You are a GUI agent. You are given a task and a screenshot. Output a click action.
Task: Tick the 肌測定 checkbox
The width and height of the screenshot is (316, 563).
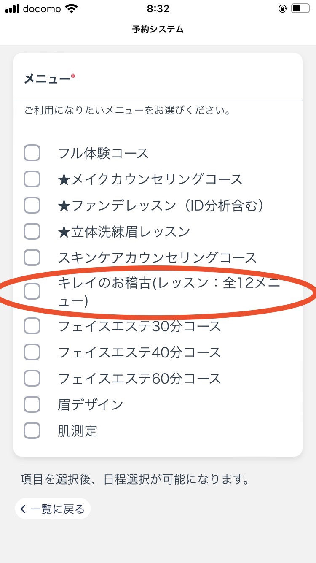tap(32, 430)
